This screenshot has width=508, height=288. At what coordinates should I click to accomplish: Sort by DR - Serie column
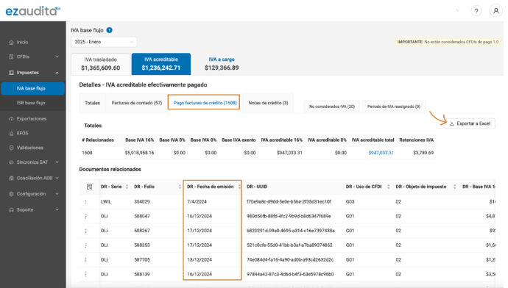(127, 187)
